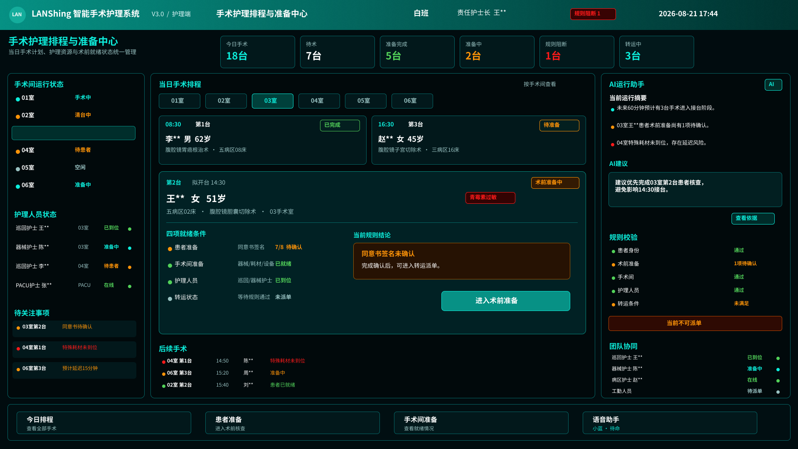Open the 03室第2台 同意书待确认 item

[x=74, y=329]
